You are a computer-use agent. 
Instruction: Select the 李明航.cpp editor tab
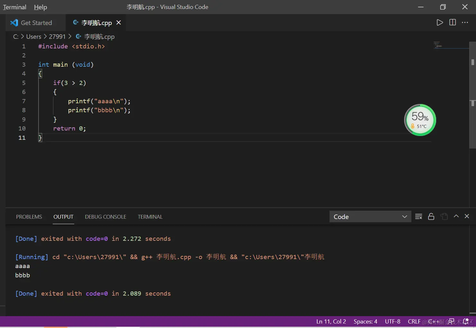96,23
